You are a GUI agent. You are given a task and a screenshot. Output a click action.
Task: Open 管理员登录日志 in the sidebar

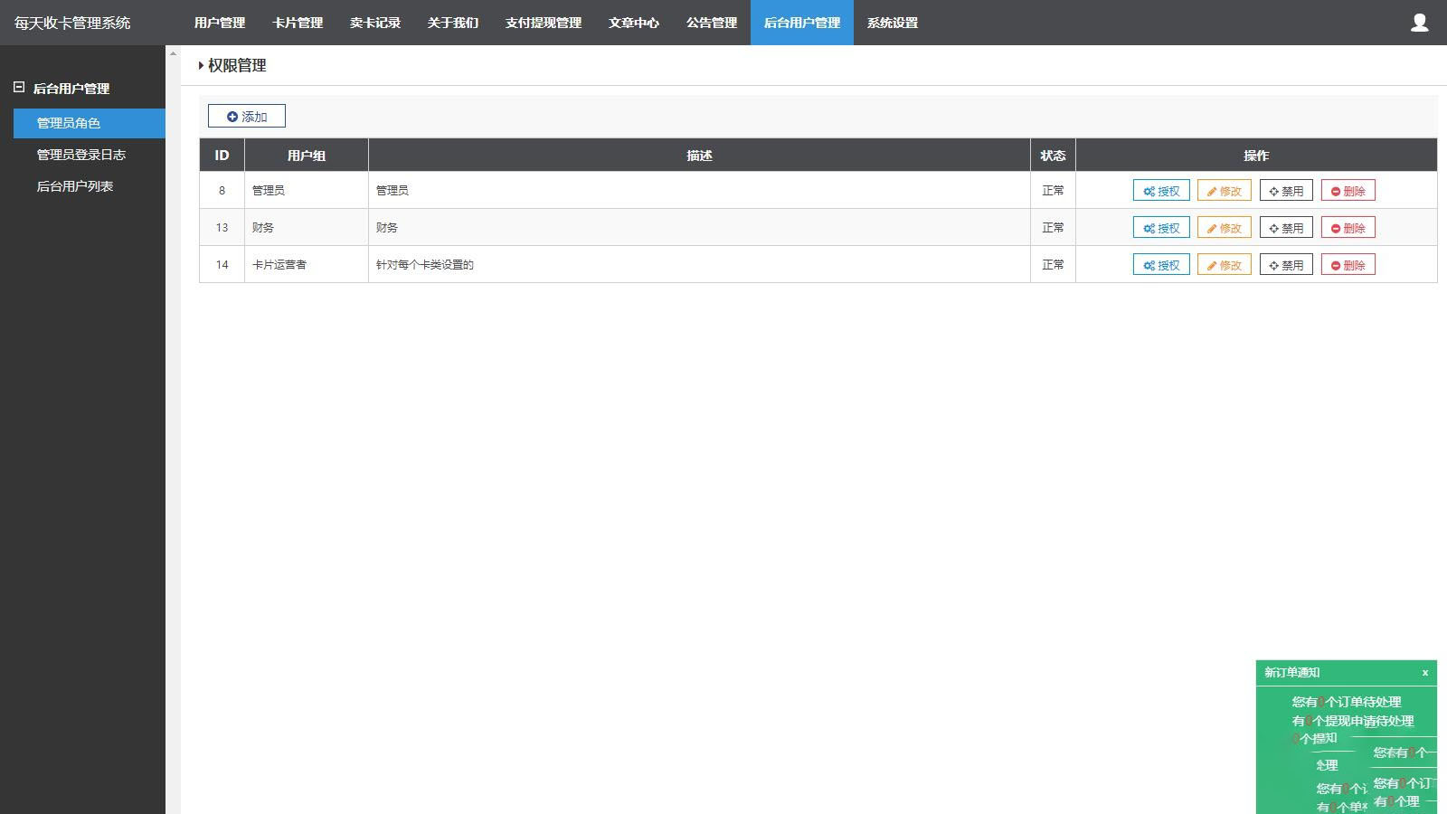[80, 155]
